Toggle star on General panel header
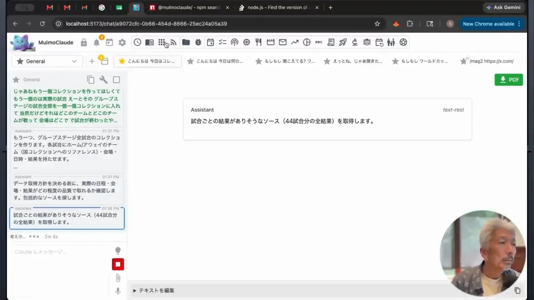534x300 pixels. (x=16, y=80)
